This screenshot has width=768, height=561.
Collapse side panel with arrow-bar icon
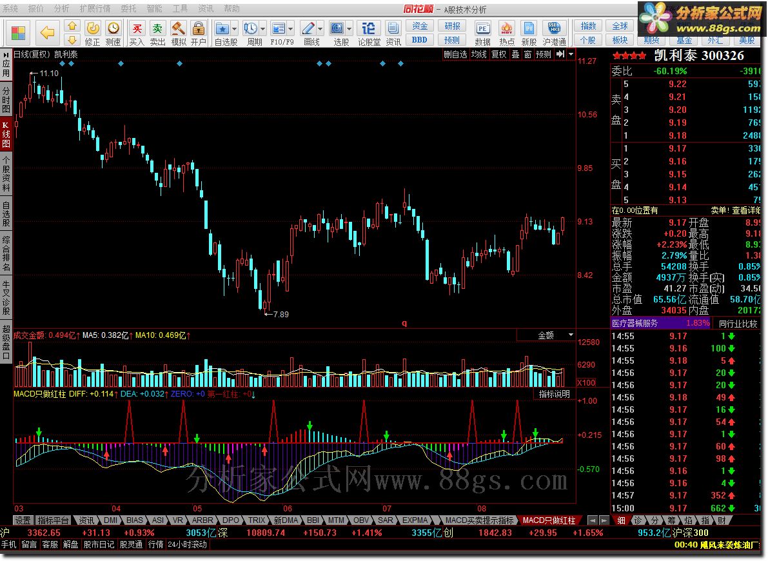pos(560,54)
